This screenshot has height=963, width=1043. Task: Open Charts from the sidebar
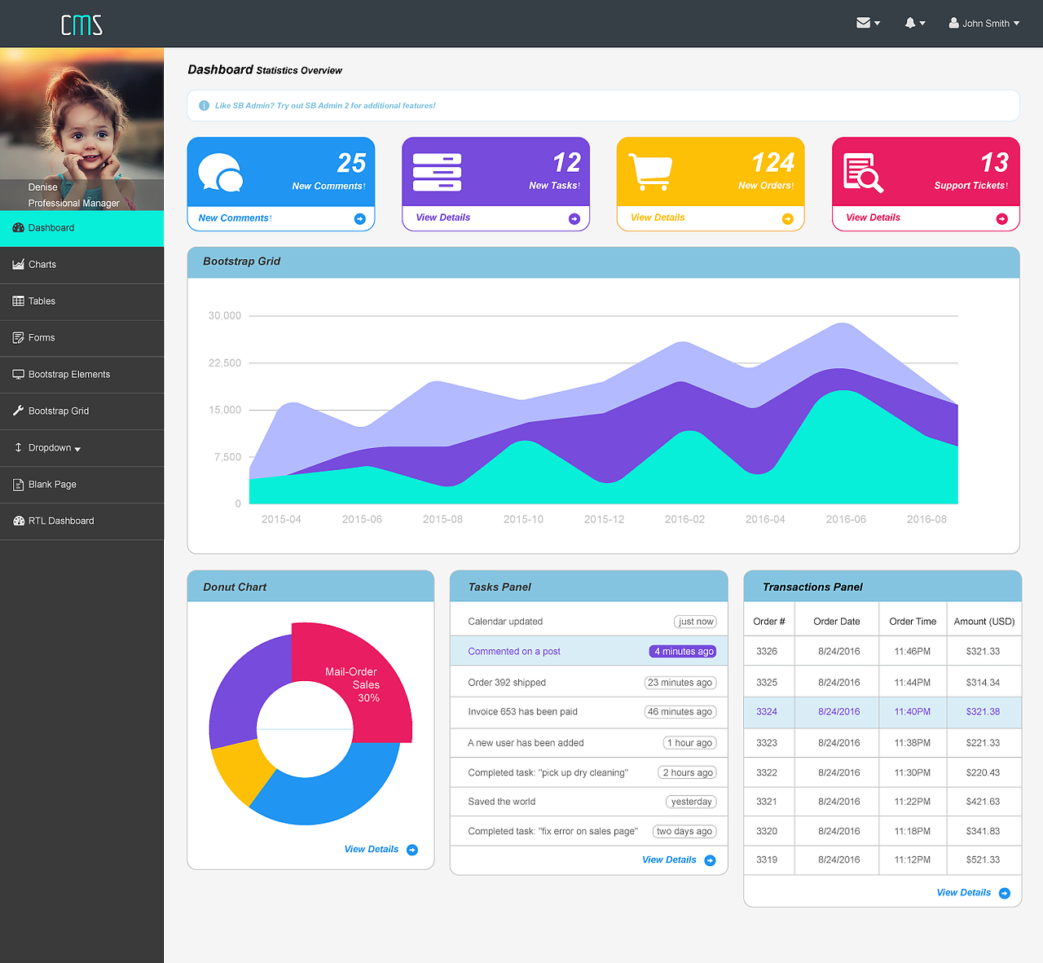[x=81, y=265]
